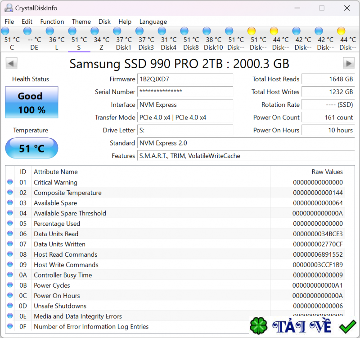The image size is (360, 338).
Task: Open the Theme menu
Action: (x=81, y=22)
